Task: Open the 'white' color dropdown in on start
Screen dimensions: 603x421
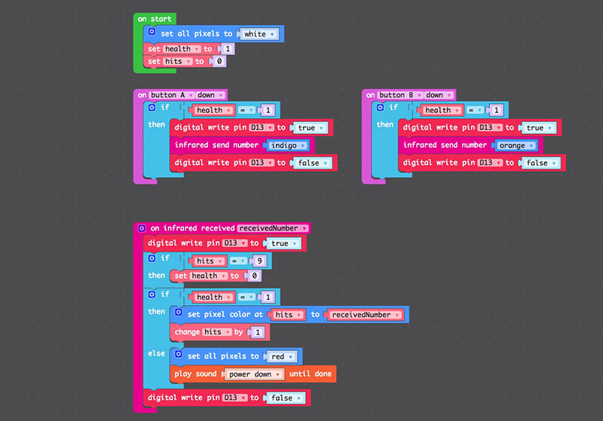Action: [x=260, y=34]
